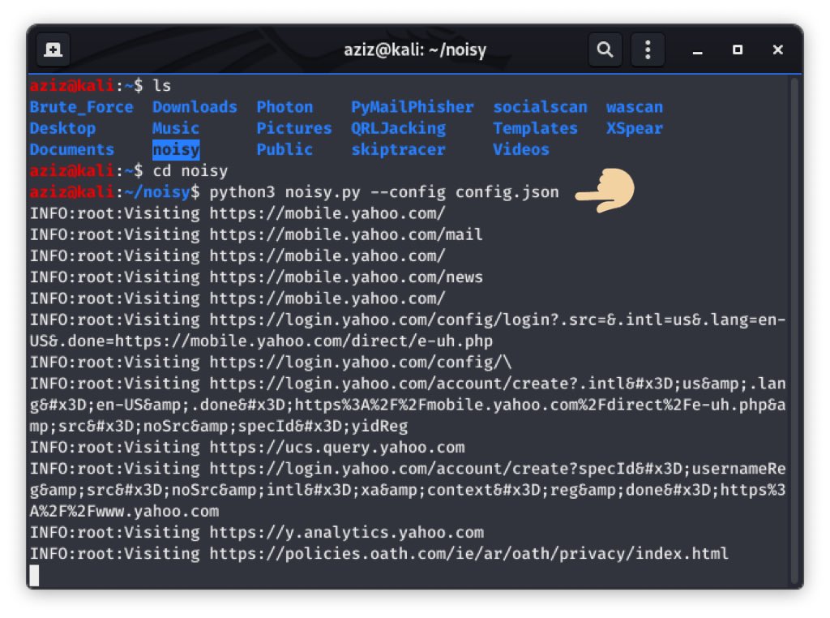This screenshot has height=618, width=830.
Task: Select the PyMailPhisher directory name
Action: tap(413, 107)
